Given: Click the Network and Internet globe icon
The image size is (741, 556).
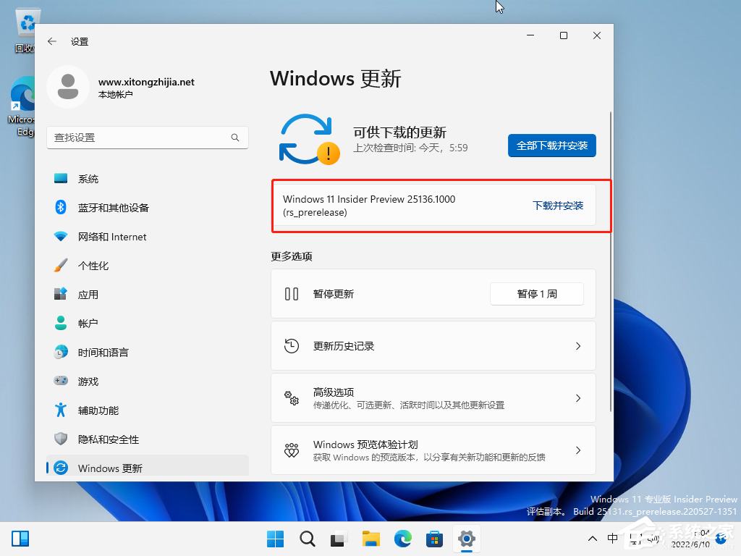Looking at the screenshot, I should point(61,237).
